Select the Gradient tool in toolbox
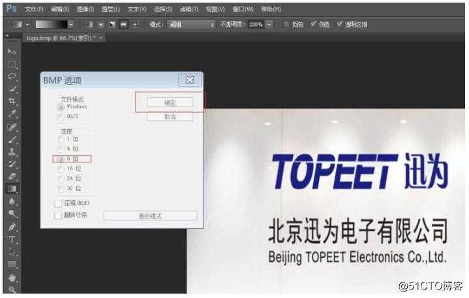The height and width of the screenshot is (298, 469). (12, 189)
